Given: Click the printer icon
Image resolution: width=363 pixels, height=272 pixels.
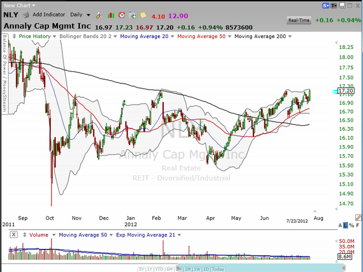Looking at the screenshot, I should [25, 15].
